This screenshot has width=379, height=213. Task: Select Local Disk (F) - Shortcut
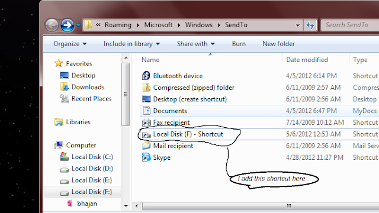(x=188, y=134)
